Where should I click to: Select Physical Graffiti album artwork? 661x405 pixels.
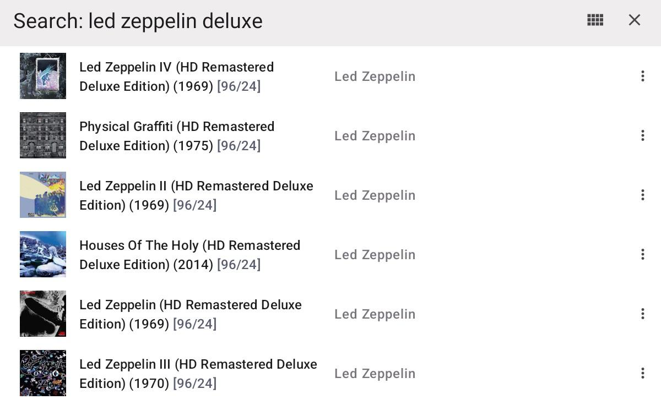43,135
